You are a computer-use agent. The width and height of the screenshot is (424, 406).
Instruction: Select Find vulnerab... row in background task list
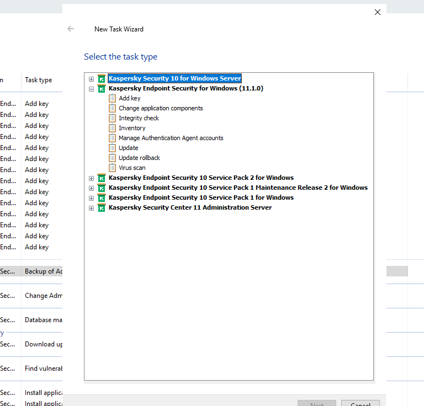pos(31,368)
